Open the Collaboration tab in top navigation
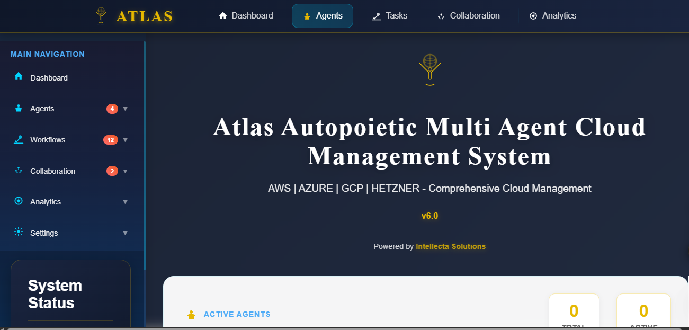 click(469, 16)
